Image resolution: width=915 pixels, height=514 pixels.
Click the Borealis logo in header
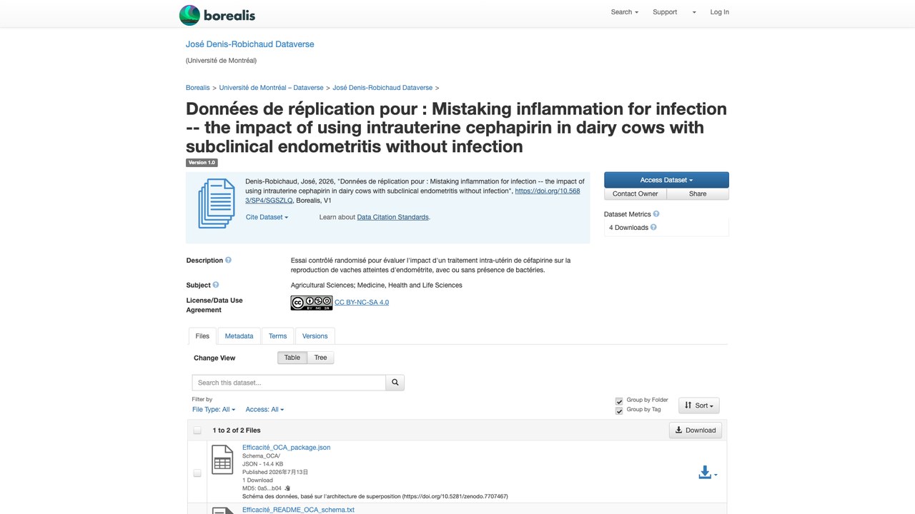coord(217,15)
